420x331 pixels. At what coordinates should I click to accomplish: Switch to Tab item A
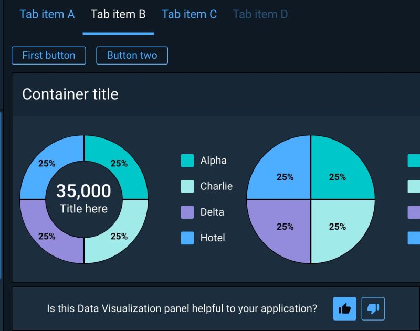pyautogui.click(x=47, y=14)
